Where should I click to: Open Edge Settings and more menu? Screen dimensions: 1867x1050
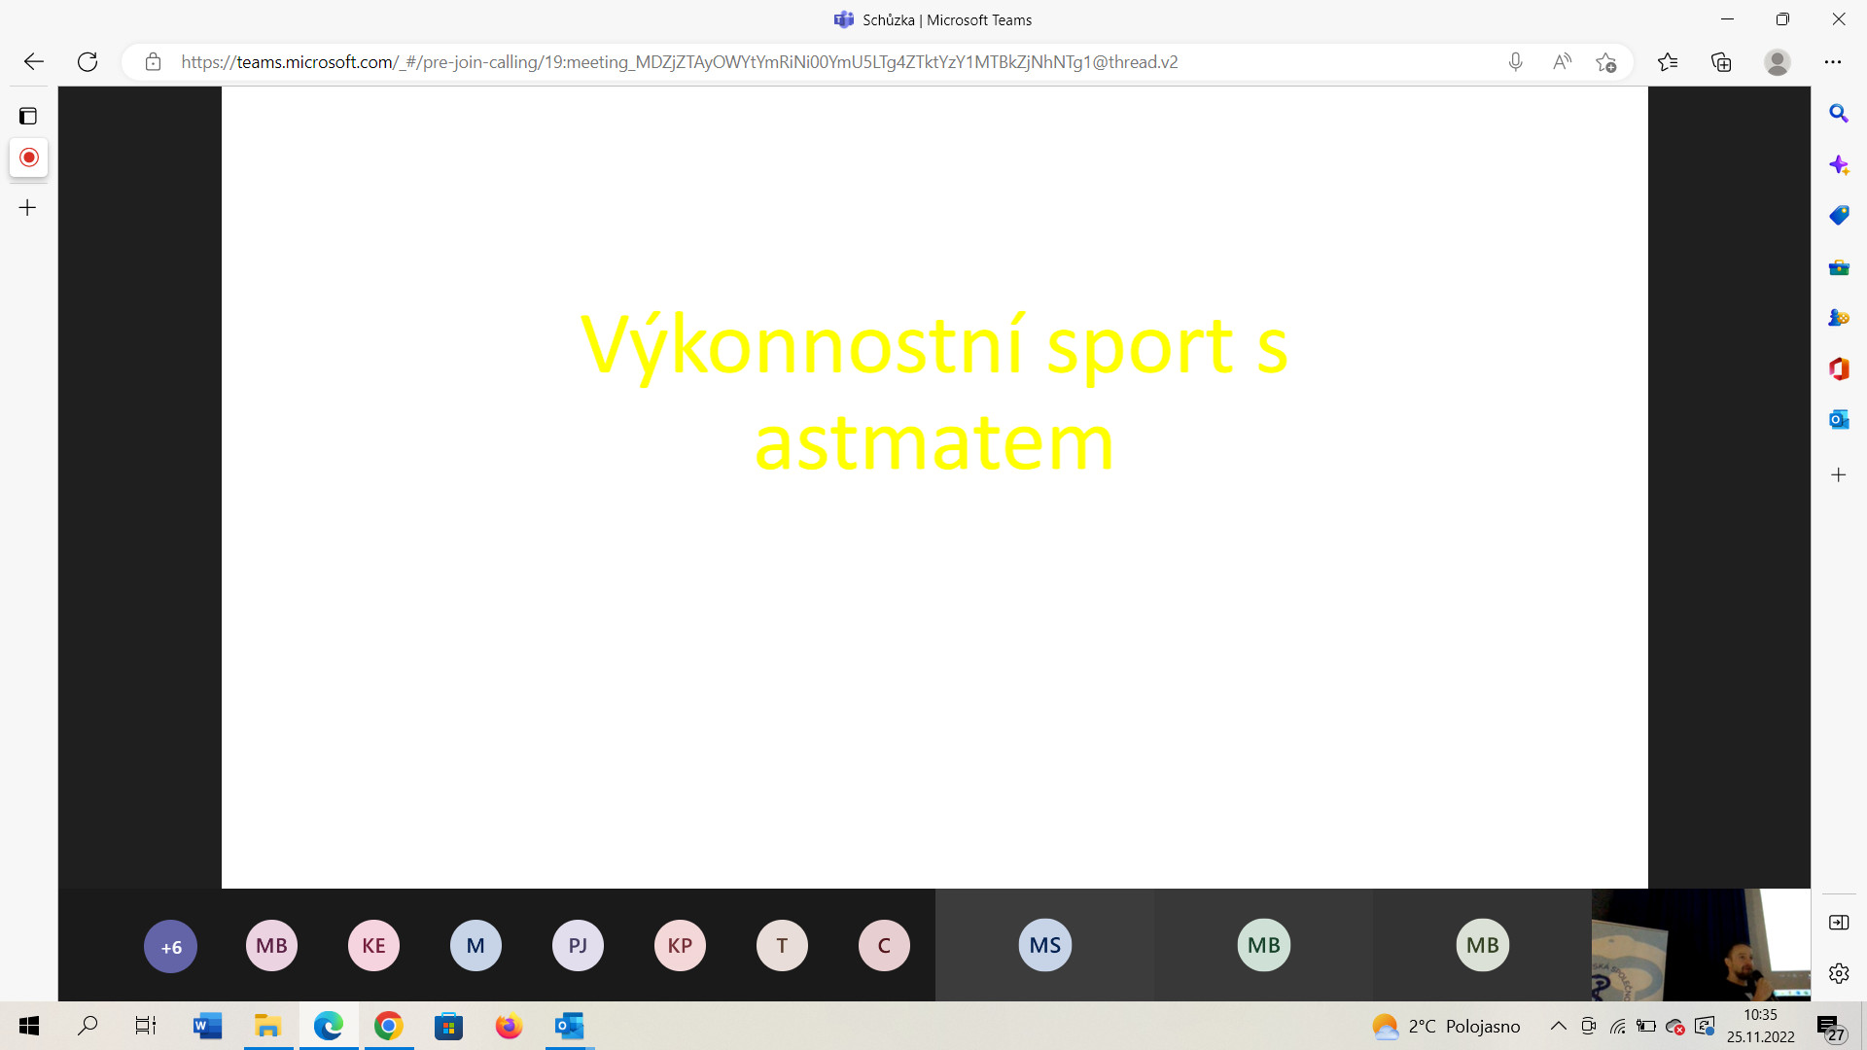pos(1833,62)
